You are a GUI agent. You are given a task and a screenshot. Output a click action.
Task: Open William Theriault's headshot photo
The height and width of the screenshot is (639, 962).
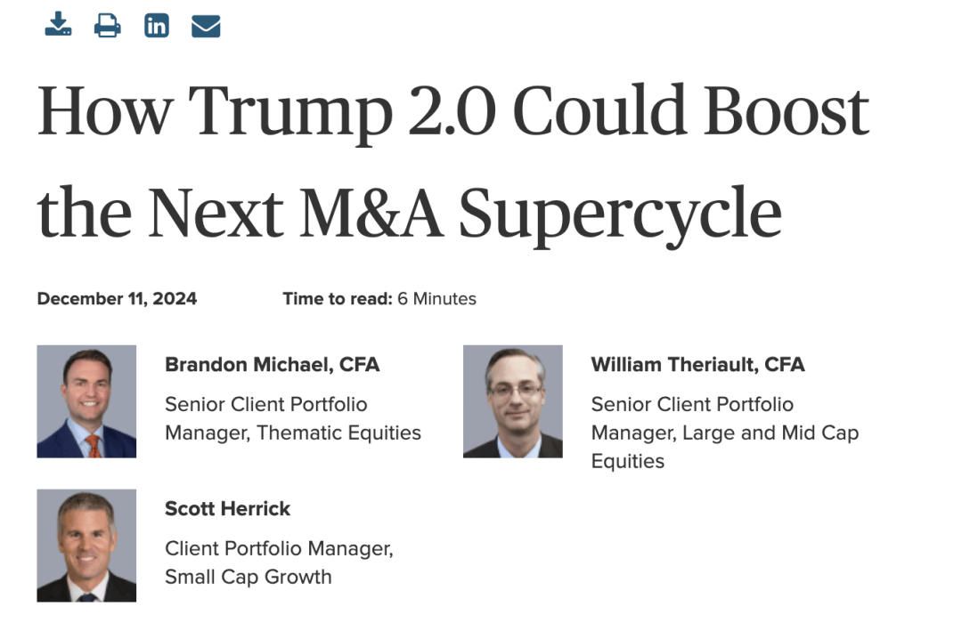pos(513,401)
